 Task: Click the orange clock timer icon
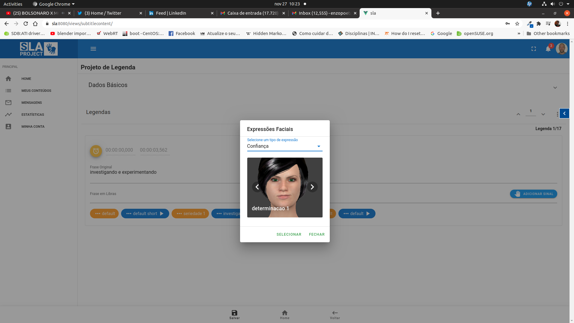(x=96, y=151)
